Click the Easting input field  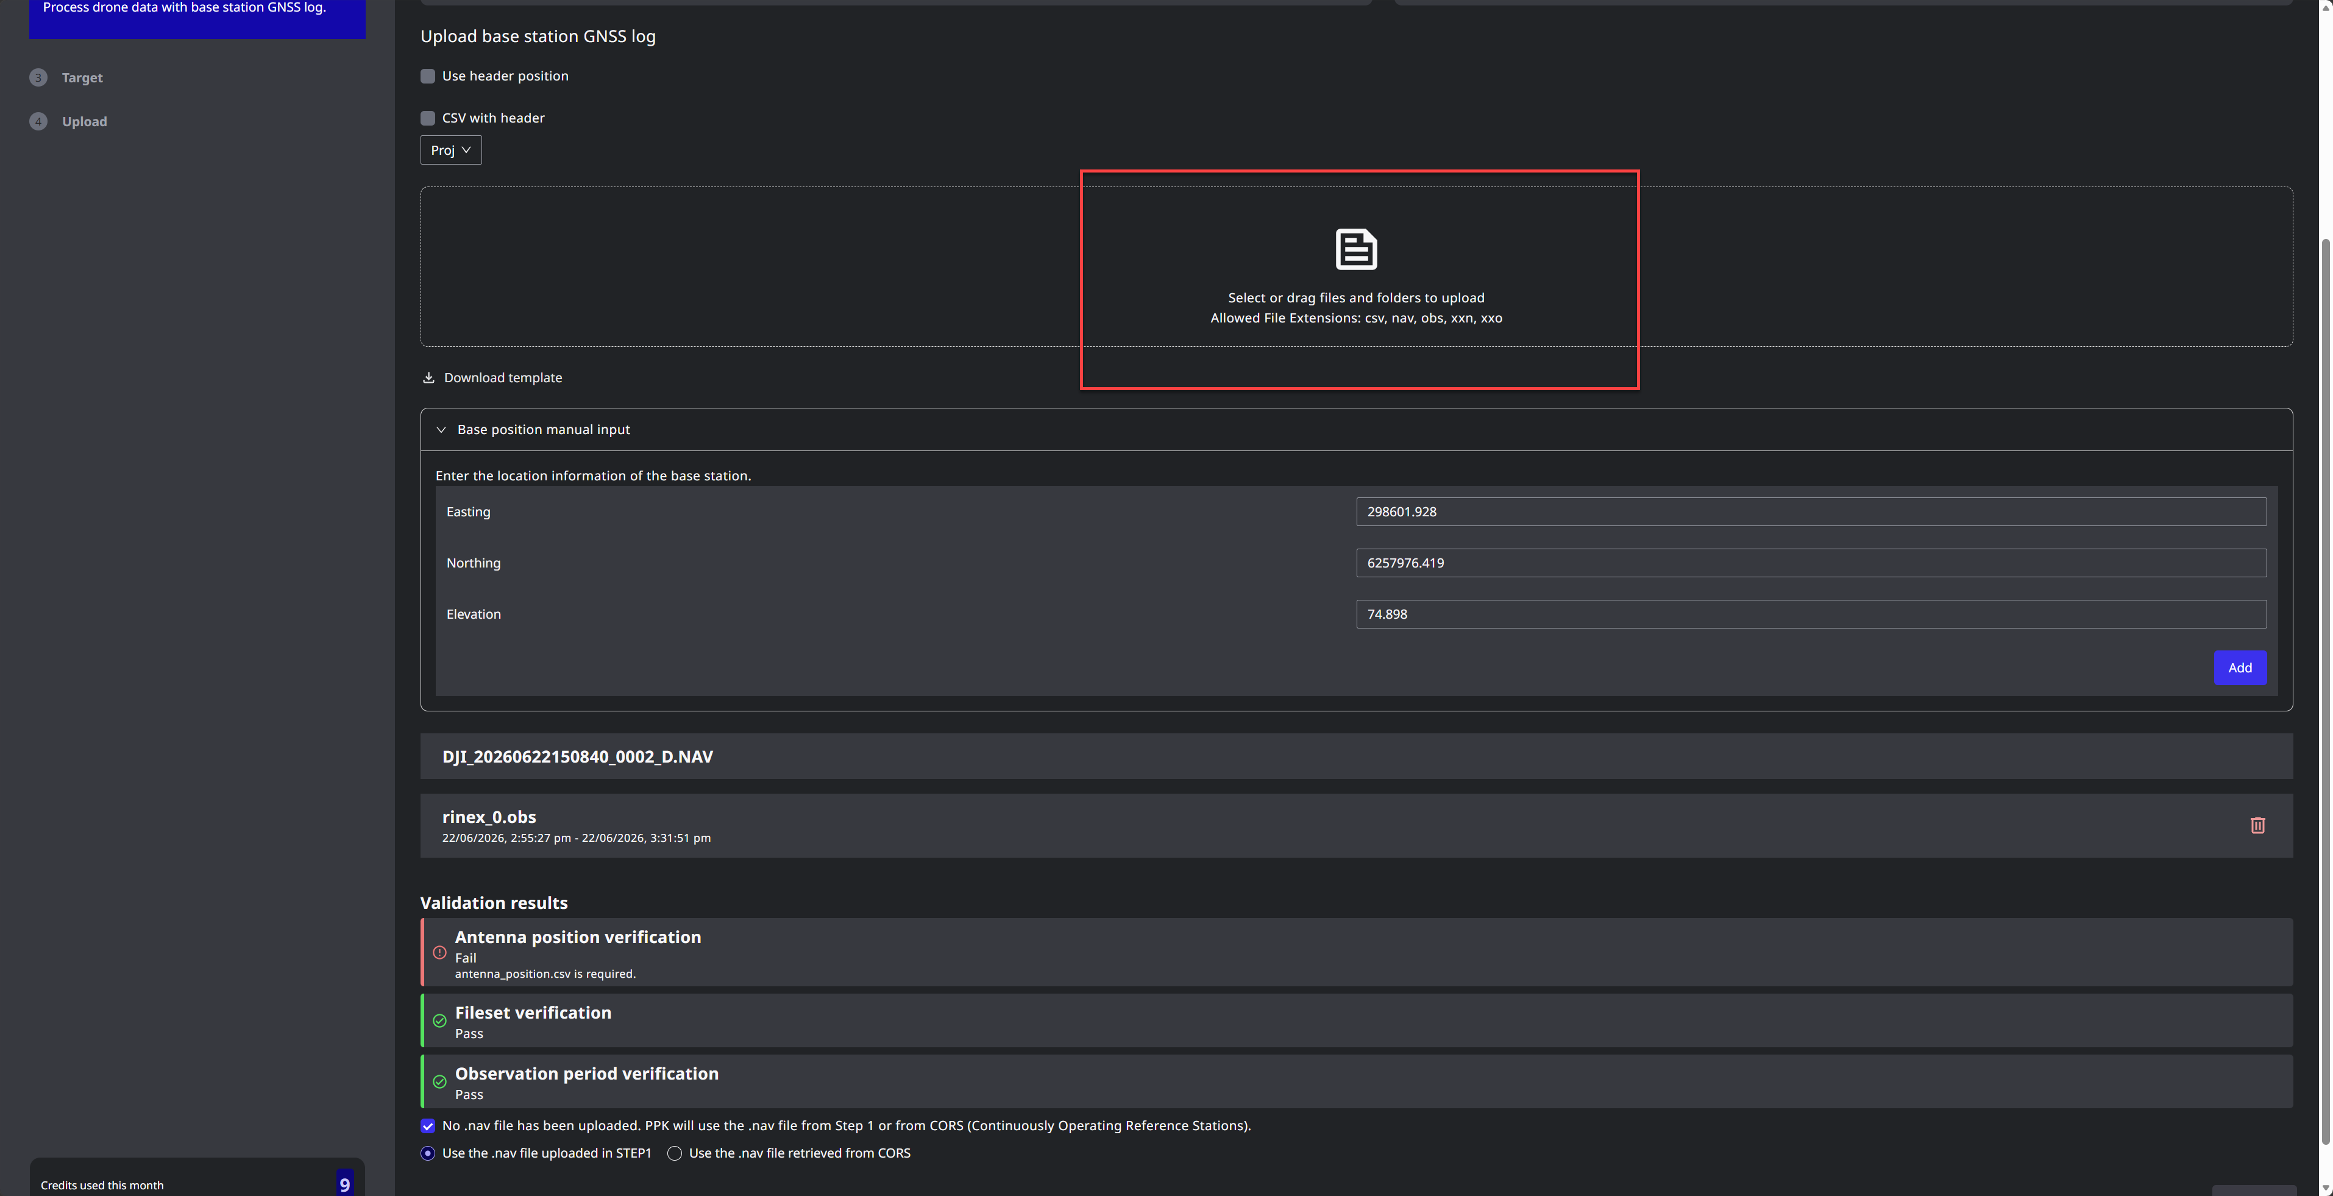click(x=1811, y=512)
